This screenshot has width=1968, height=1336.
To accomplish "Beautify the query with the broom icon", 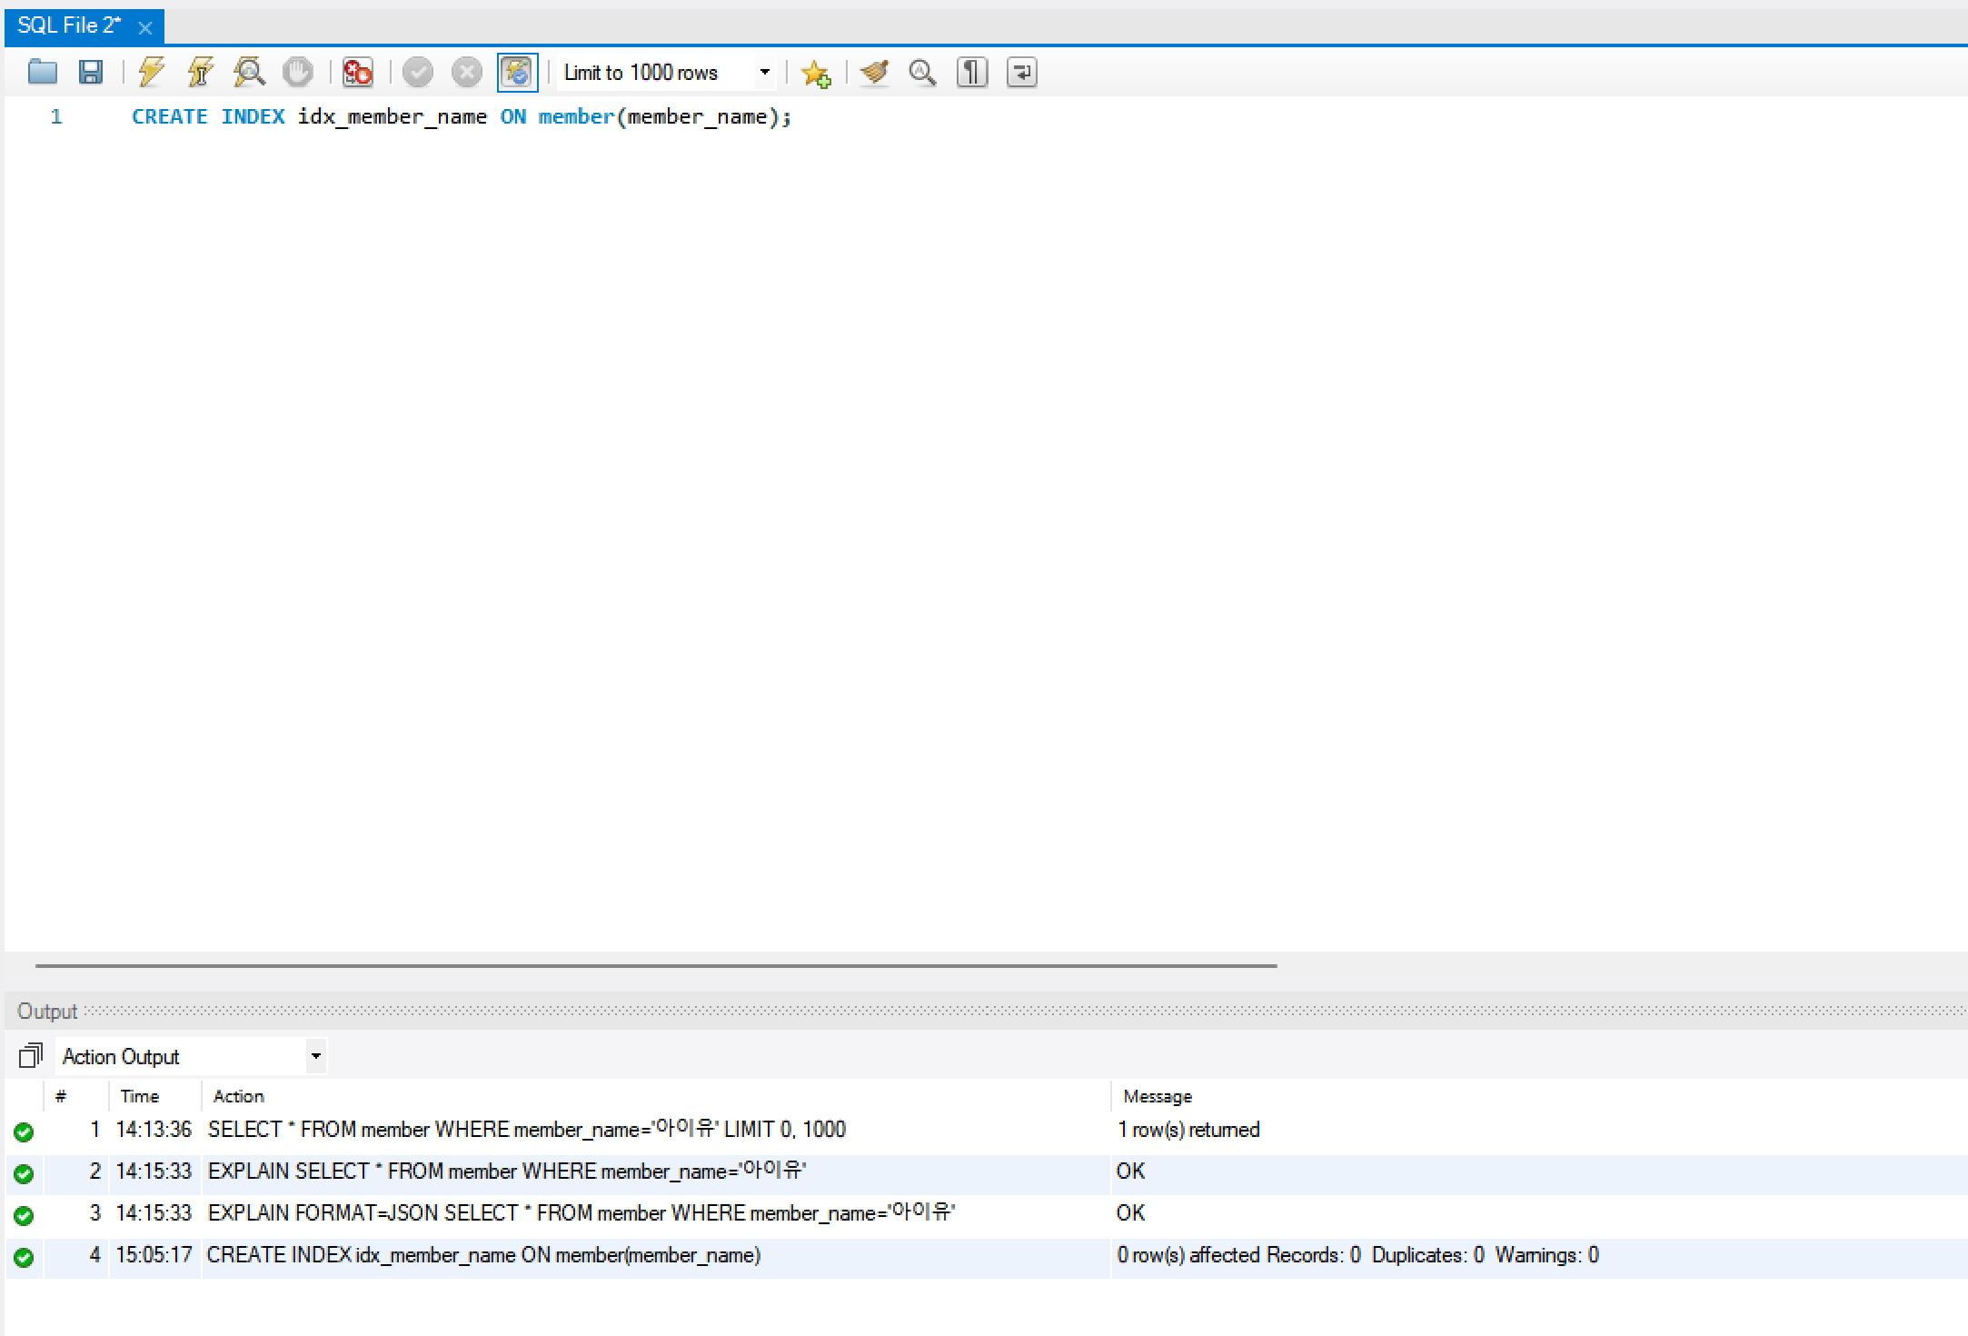I will 875,72.
